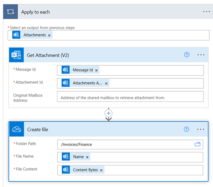Image resolution: width=213 pixels, height=187 pixels.
Task: Click the Folder Path input field
Action: 124,144
